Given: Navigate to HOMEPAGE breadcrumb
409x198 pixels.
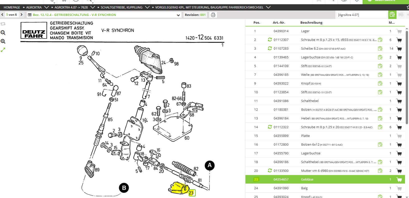Looking at the screenshot, I should point(12,7).
